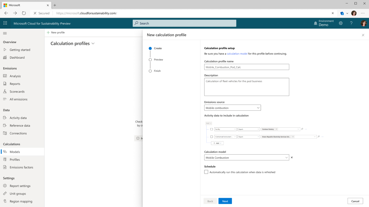
Task: Remove the Green Republic Electricity Services tag
Action: click(293, 137)
